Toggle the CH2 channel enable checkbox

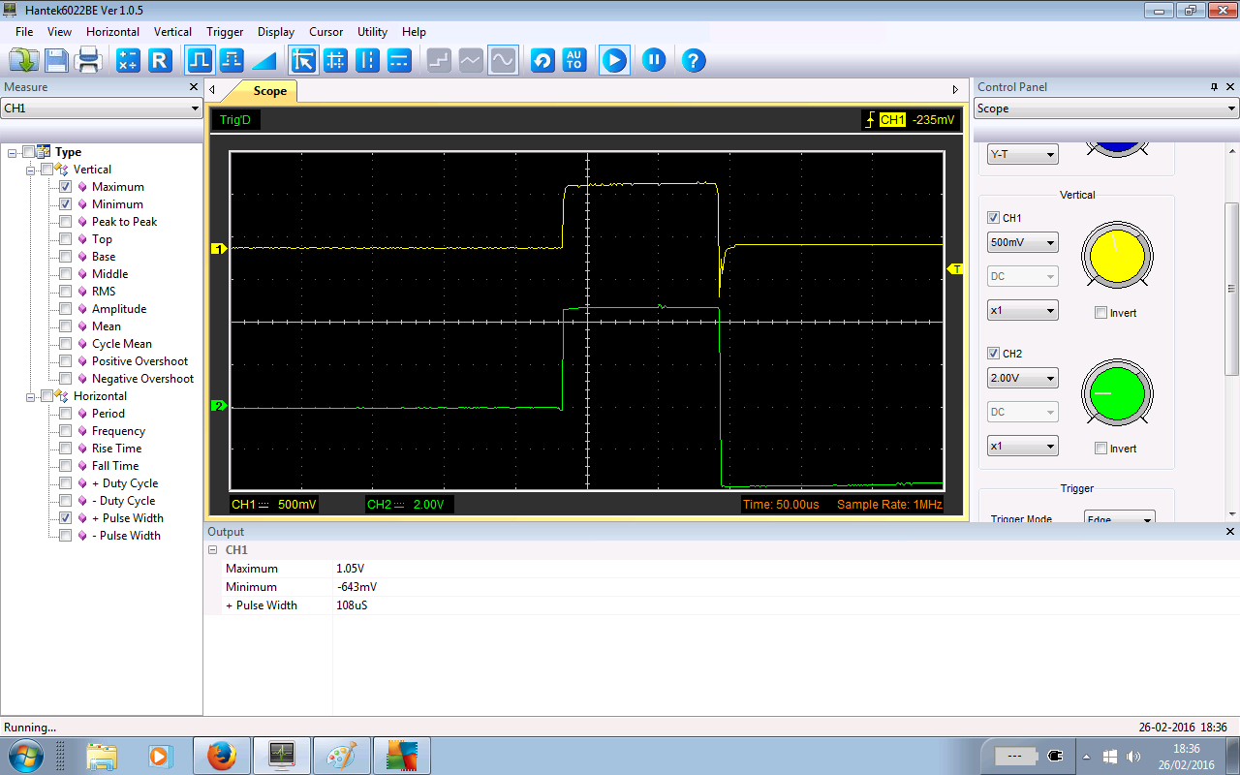tap(993, 354)
